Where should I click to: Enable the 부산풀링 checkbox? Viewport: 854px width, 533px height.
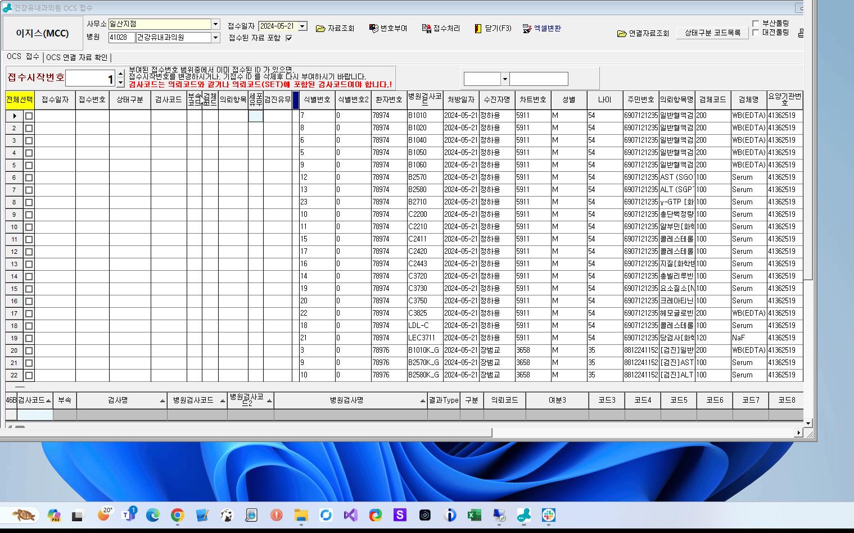pyautogui.click(x=756, y=24)
